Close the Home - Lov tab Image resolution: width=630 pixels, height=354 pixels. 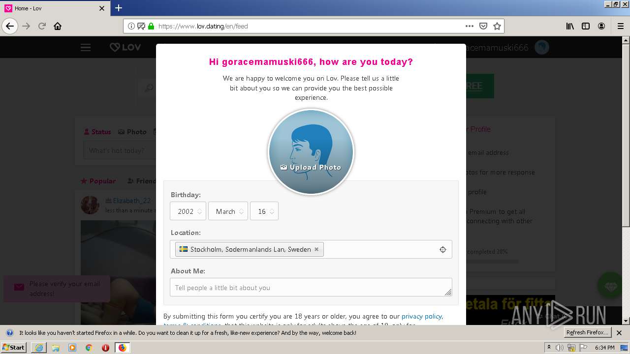coord(102,8)
